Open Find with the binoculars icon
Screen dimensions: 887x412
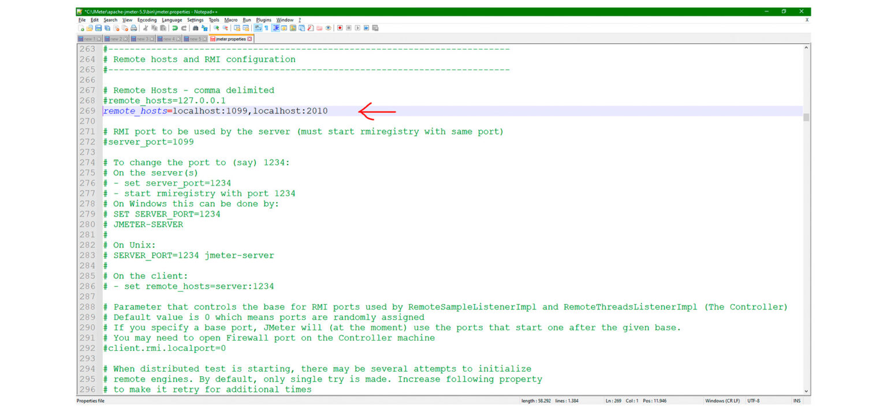(x=196, y=28)
